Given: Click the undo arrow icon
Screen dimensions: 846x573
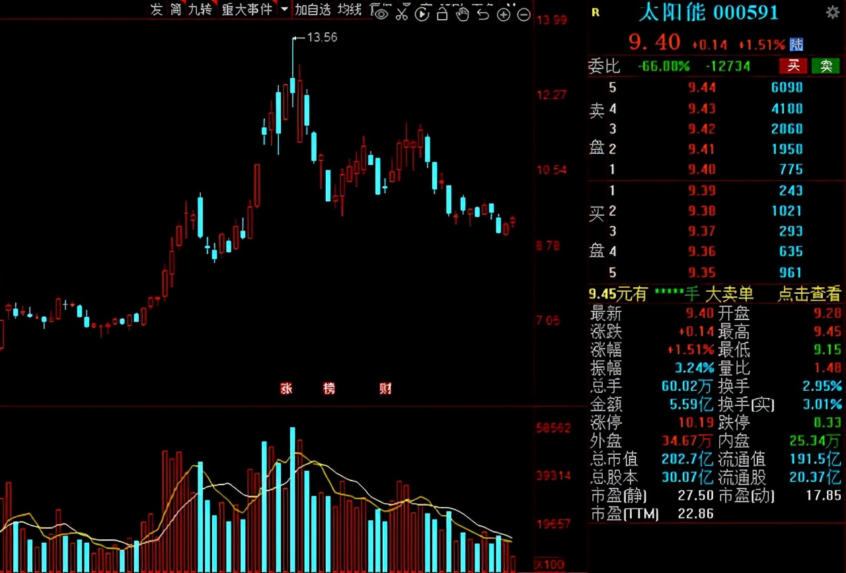Looking at the screenshot, I should point(483,13).
